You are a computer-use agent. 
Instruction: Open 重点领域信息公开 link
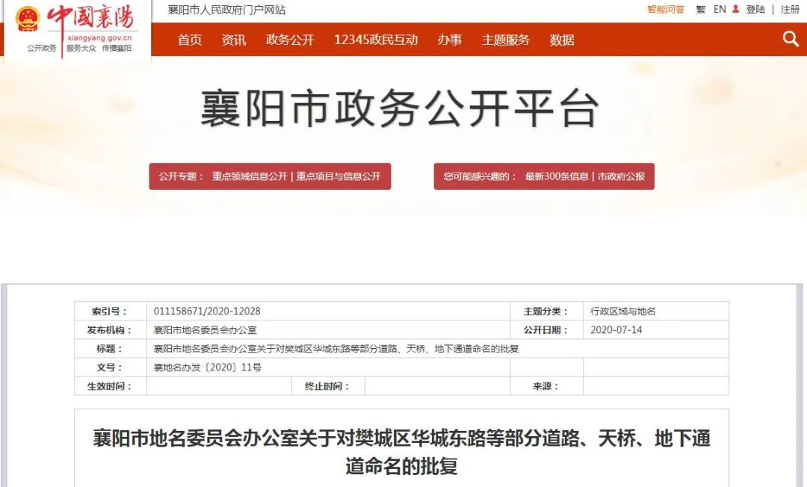point(250,176)
